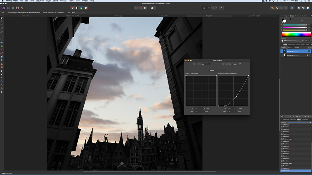Open the Assistant Manager icon
Image resolution: width=312 pixels, height=175 pixels.
click(222, 8)
